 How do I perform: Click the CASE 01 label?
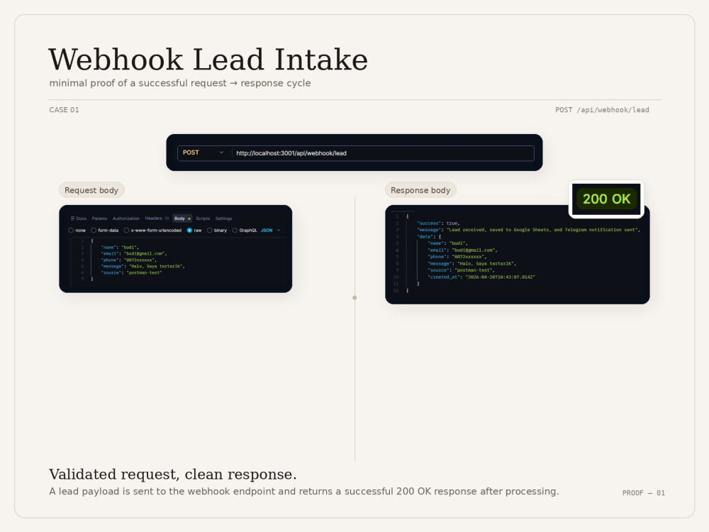[64, 110]
